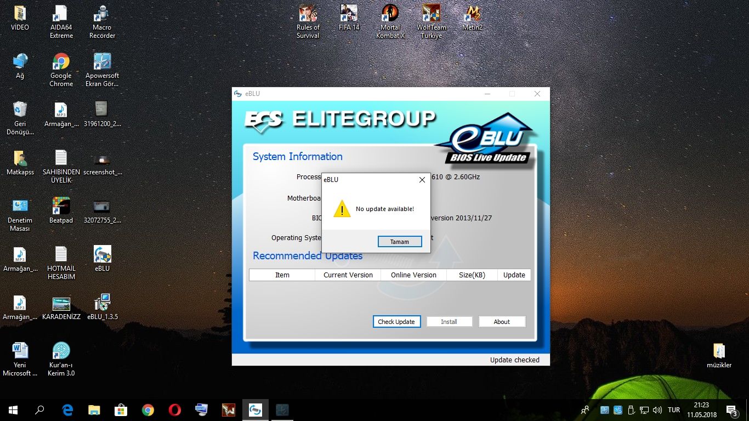
Task: Launch Microsoft Edge from the taskbar
Action: tap(67, 409)
